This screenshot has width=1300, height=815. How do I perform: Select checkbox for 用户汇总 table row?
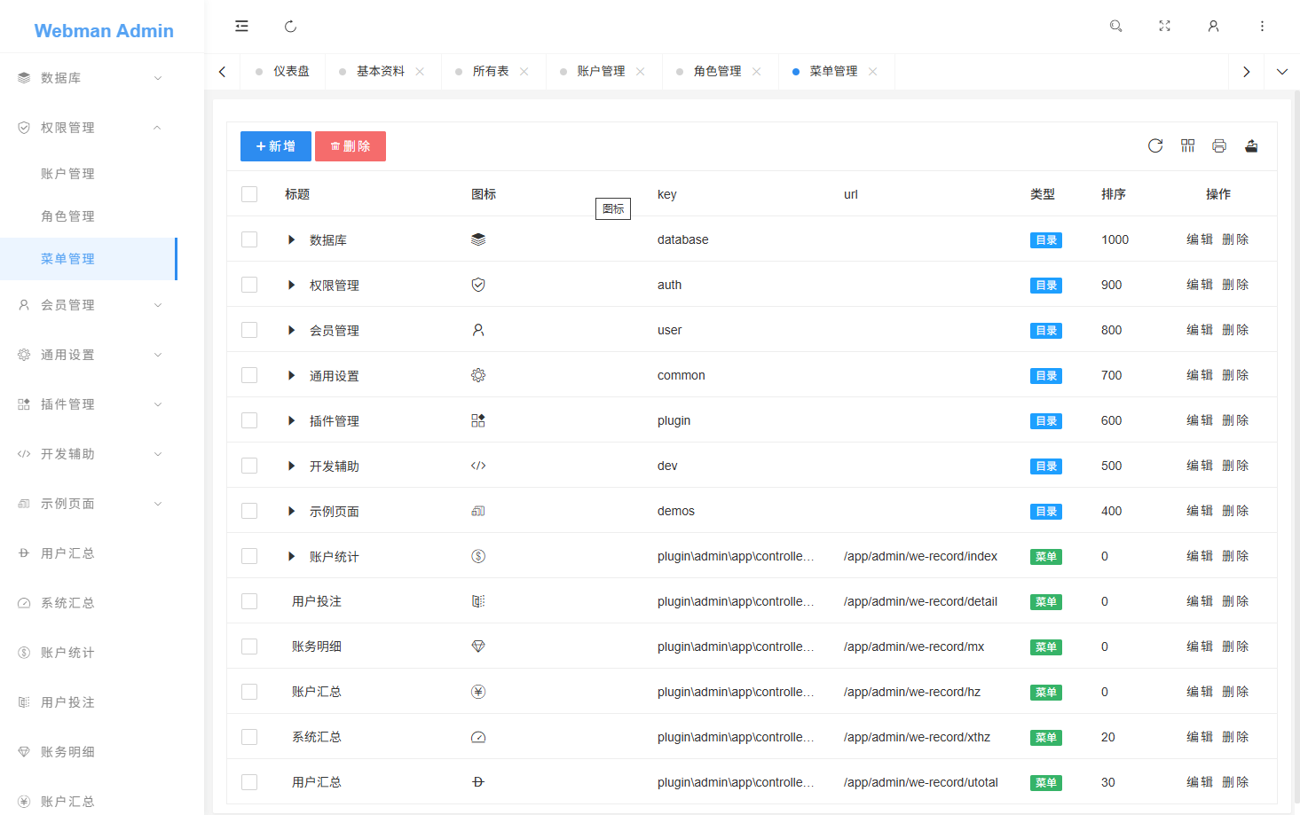[249, 782]
